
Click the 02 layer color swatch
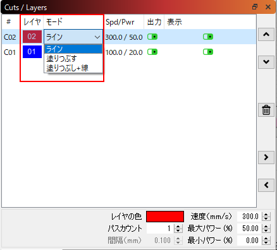pyautogui.click(x=32, y=37)
